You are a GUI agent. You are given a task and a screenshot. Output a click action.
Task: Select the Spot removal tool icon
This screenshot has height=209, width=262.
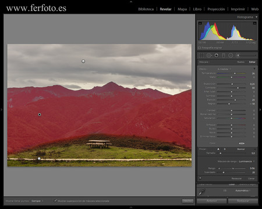209,56
